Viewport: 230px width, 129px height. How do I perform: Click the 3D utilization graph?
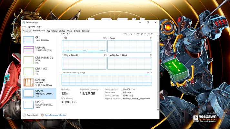[x=84, y=46]
